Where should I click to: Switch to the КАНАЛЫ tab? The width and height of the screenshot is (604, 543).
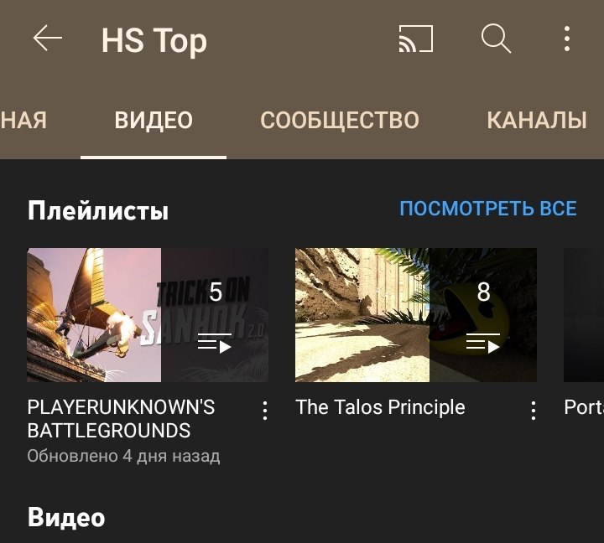[x=537, y=120]
